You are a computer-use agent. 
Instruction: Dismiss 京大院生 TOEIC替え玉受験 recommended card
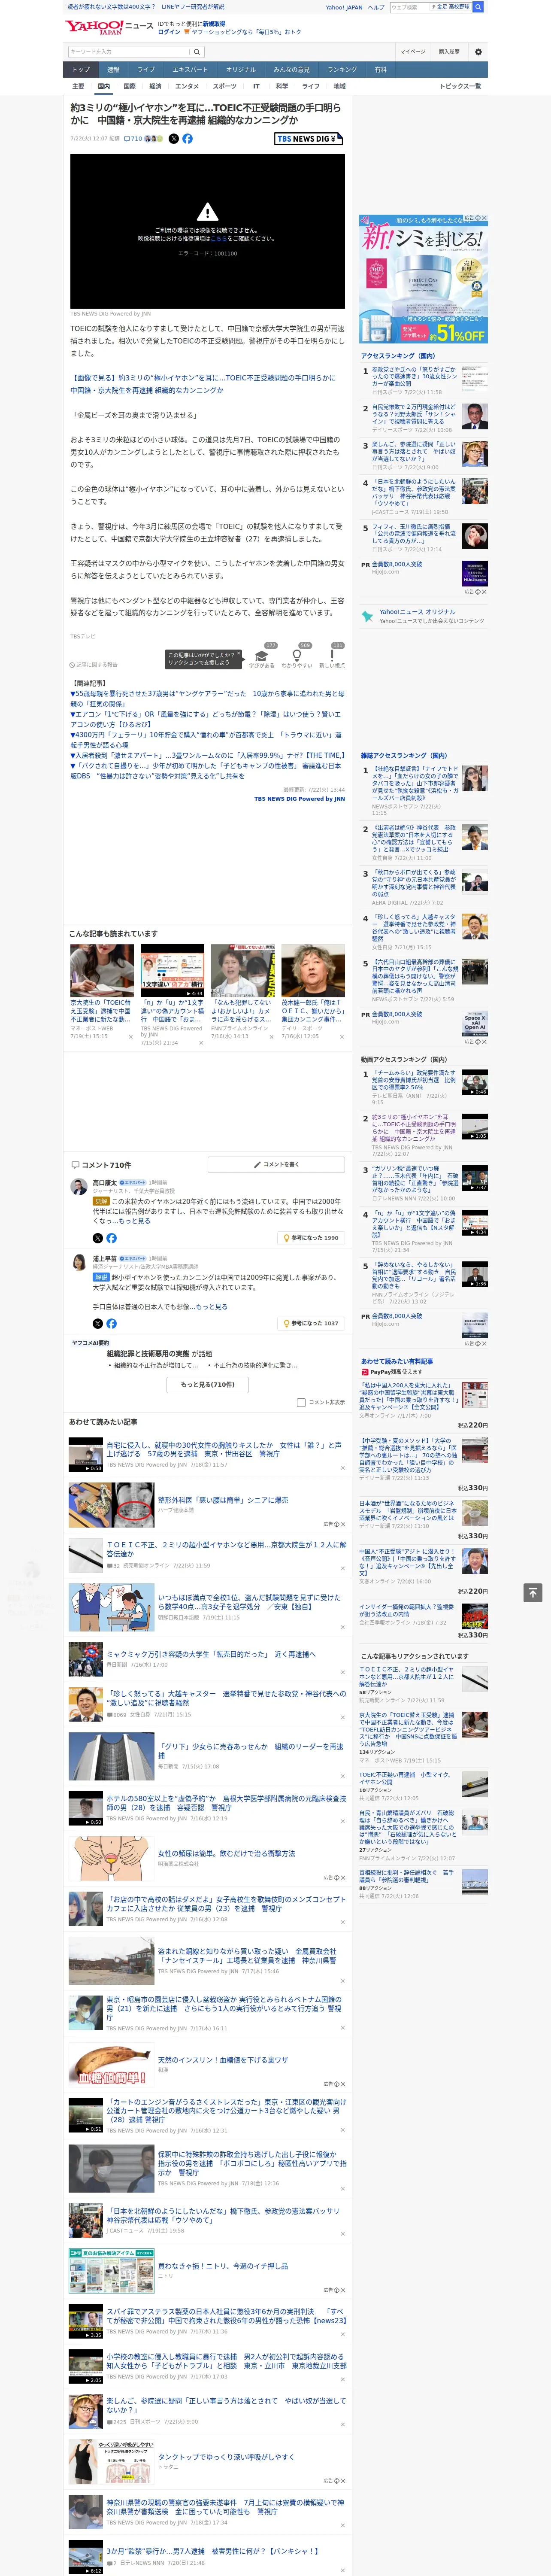coord(131,1037)
